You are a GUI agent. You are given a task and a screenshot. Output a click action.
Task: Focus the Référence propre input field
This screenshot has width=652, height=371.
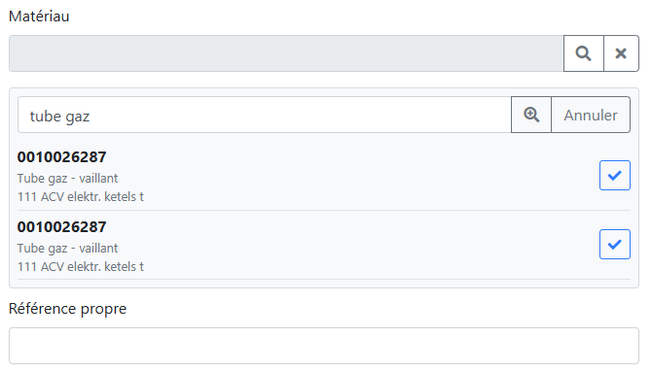point(324,346)
